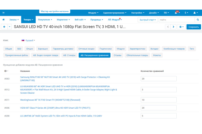Go back with the left arrow button

click(x=4, y=27)
